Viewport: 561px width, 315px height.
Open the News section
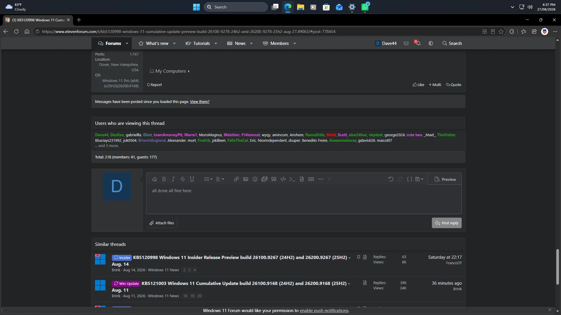click(x=237, y=43)
